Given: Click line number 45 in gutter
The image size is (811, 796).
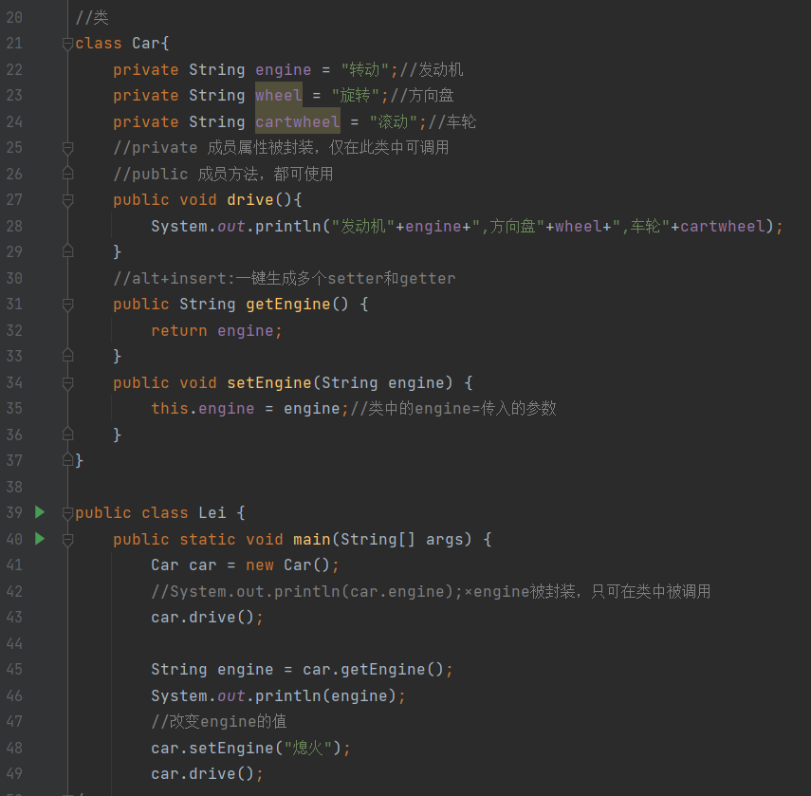Looking at the screenshot, I should [14, 669].
